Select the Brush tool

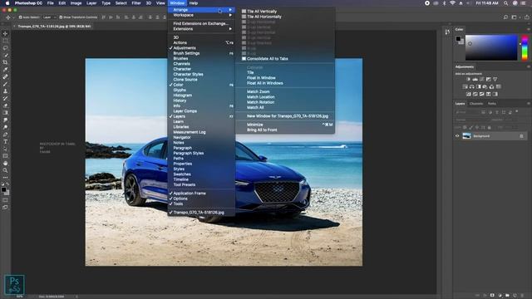[x=5, y=84]
